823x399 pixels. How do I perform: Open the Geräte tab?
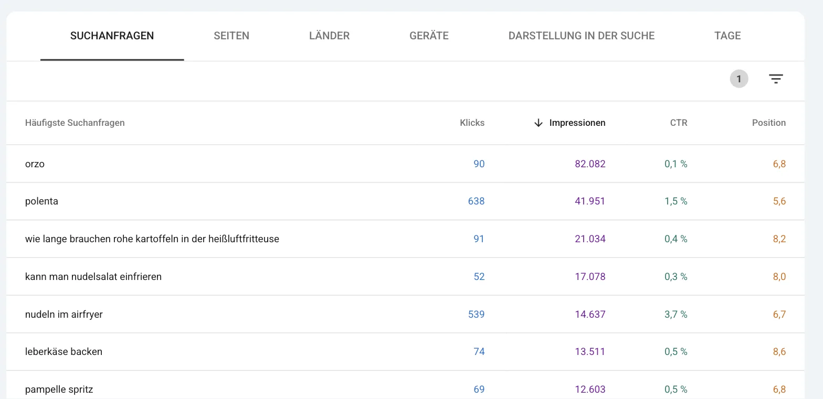coord(429,36)
